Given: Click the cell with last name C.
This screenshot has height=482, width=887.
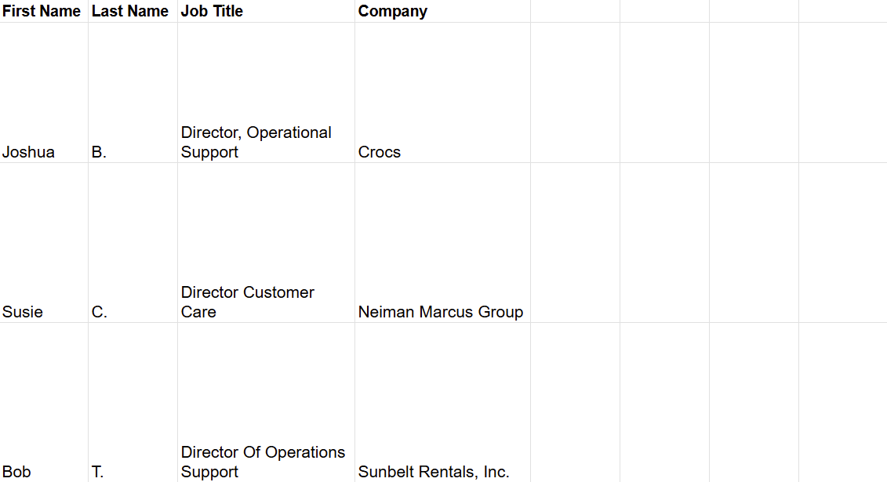Looking at the screenshot, I should [x=133, y=243].
